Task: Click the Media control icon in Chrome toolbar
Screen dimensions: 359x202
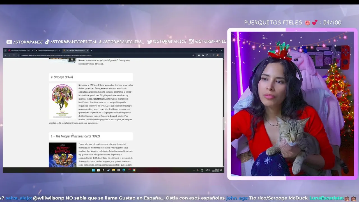Action: [x=213, y=55]
